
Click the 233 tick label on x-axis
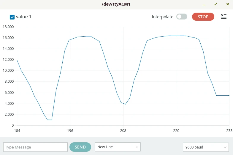229,130
